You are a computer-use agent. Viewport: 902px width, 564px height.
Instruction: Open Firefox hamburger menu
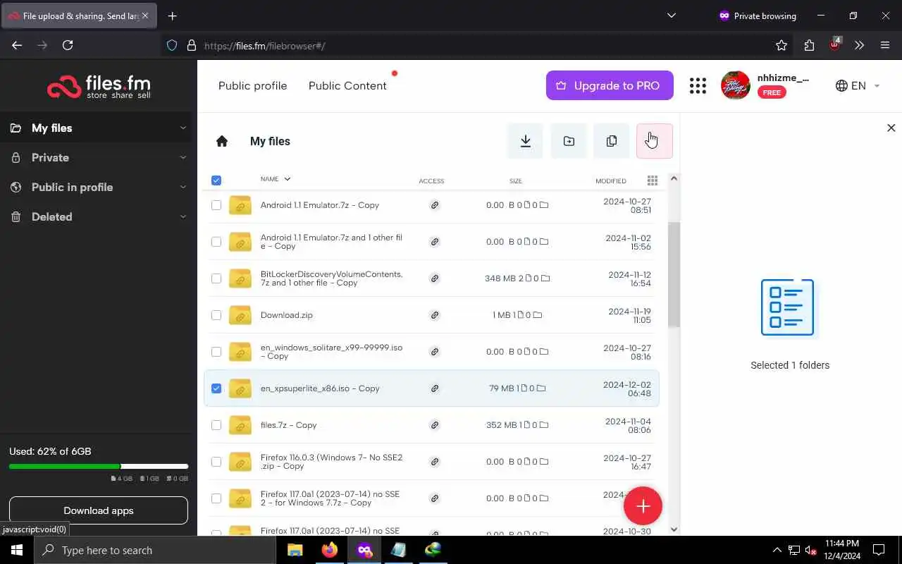tap(885, 45)
